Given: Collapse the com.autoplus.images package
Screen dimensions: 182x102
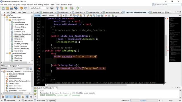Looking at the screenshot, I should 7,53.
